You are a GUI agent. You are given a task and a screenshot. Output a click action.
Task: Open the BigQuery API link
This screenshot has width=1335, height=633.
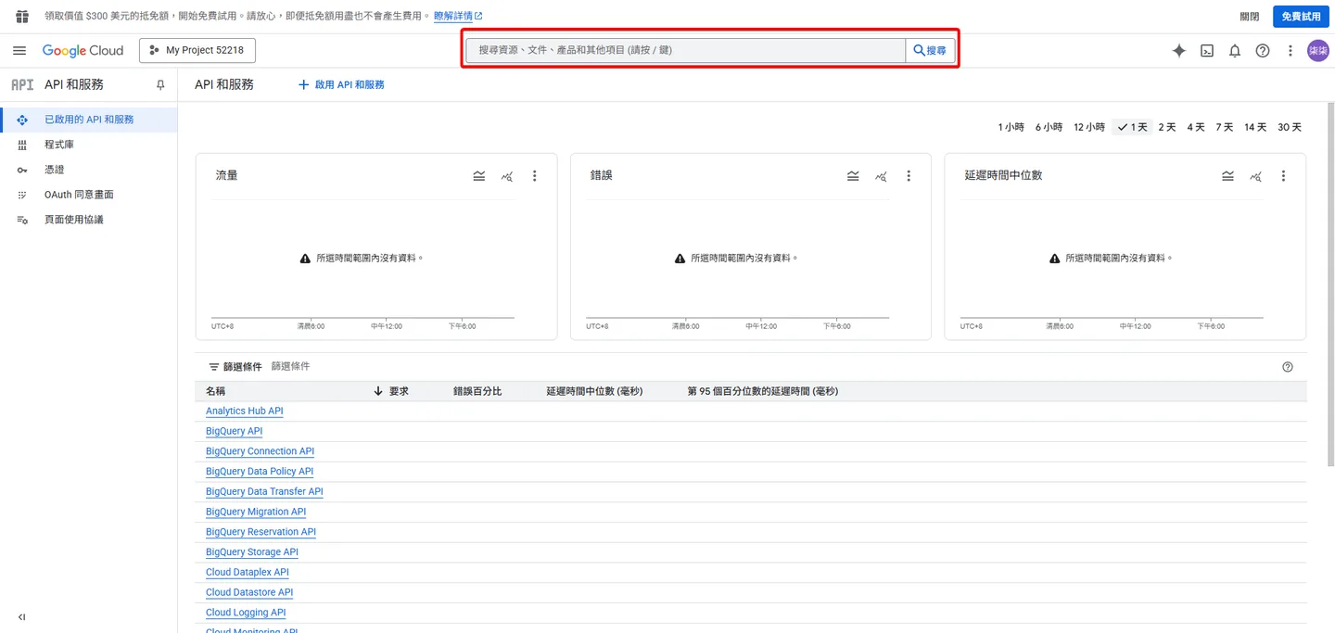pyautogui.click(x=234, y=432)
